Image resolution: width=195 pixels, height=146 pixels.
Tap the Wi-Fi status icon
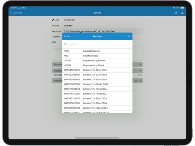[174, 8]
